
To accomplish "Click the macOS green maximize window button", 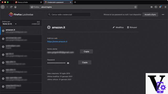I will click(8, 2).
